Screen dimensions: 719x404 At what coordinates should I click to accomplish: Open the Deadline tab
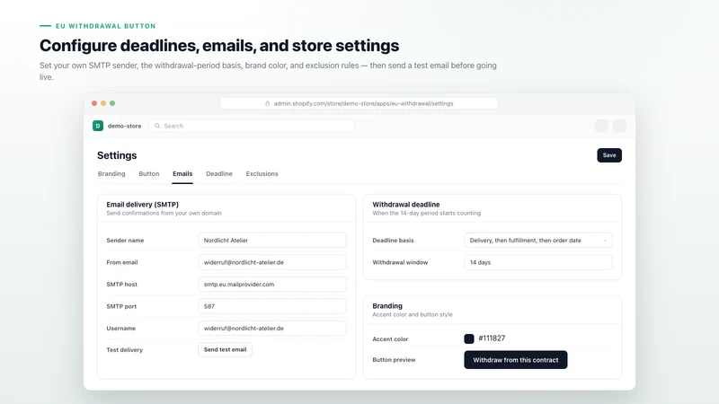[219, 173]
